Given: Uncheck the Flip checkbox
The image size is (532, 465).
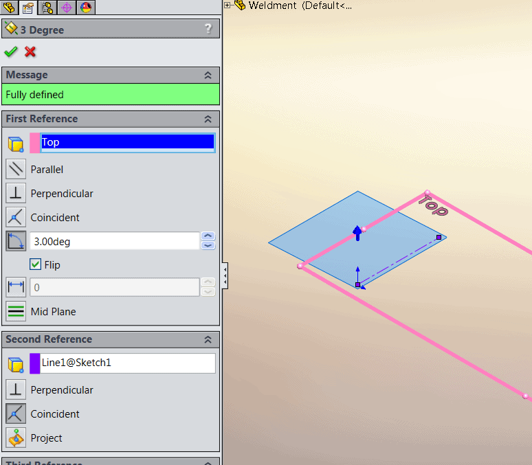Looking at the screenshot, I should pyautogui.click(x=35, y=264).
